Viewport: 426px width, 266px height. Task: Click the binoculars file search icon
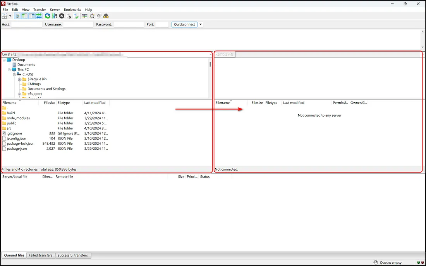pos(106,16)
